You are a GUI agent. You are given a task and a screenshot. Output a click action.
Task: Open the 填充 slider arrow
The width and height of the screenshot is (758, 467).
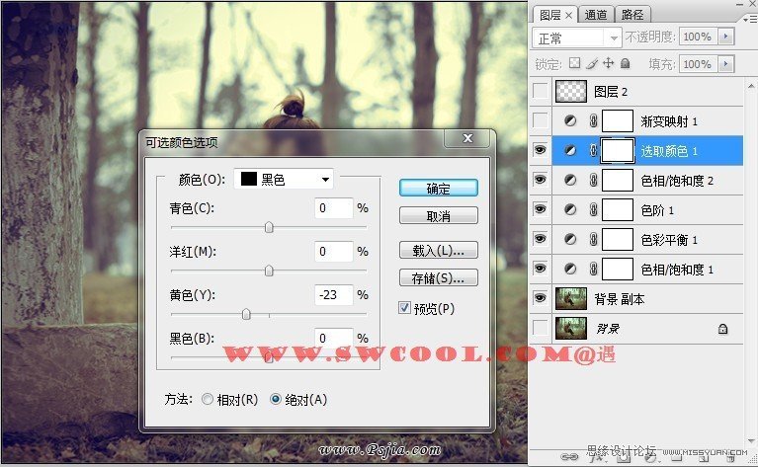point(725,64)
